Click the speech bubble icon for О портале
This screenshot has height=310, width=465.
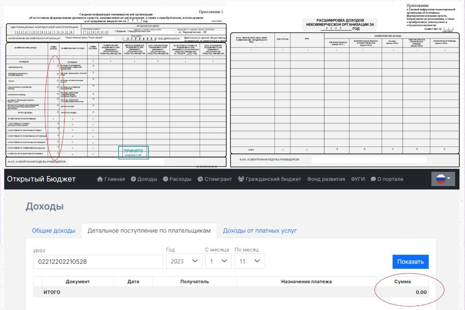point(373,179)
